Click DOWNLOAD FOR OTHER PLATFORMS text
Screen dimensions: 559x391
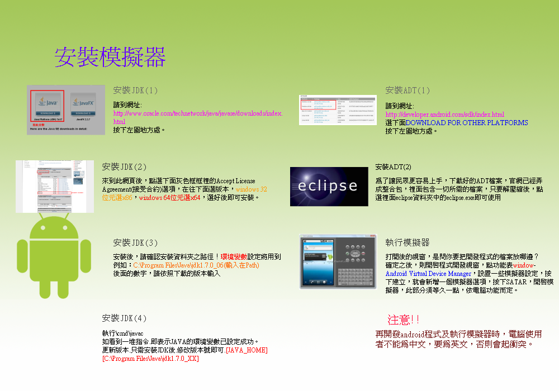(467, 123)
